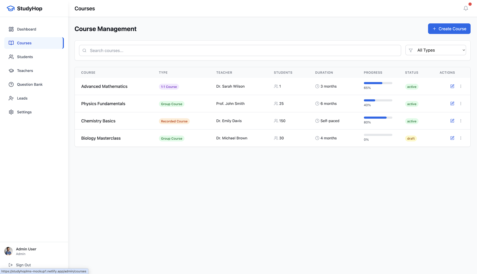Click the Admin User avatar
This screenshot has width=477, height=274.
[9, 251]
